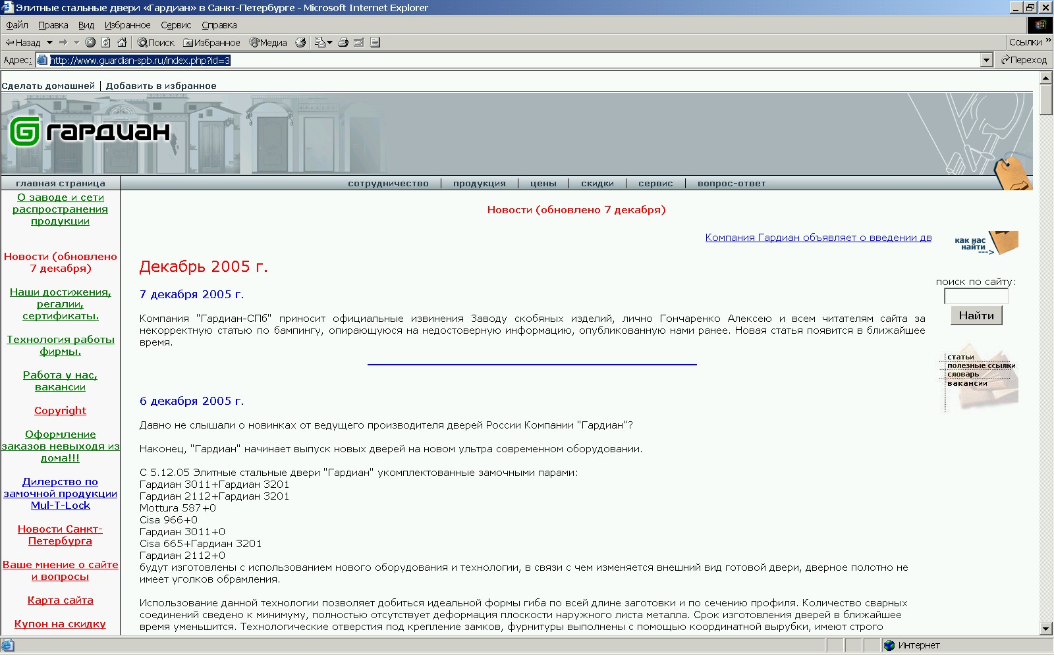Click the Home page icon
Image resolution: width=1054 pixels, height=655 pixels.
(122, 42)
